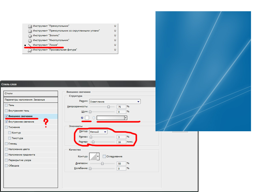
Task: Click the Непрозрачность slider handle
Action: pos(108,107)
